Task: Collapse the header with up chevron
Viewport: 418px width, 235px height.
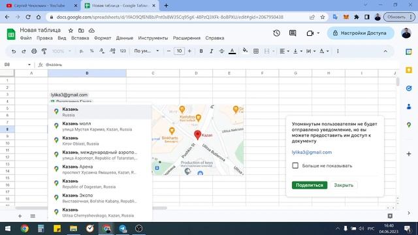Action: point(385,51)
